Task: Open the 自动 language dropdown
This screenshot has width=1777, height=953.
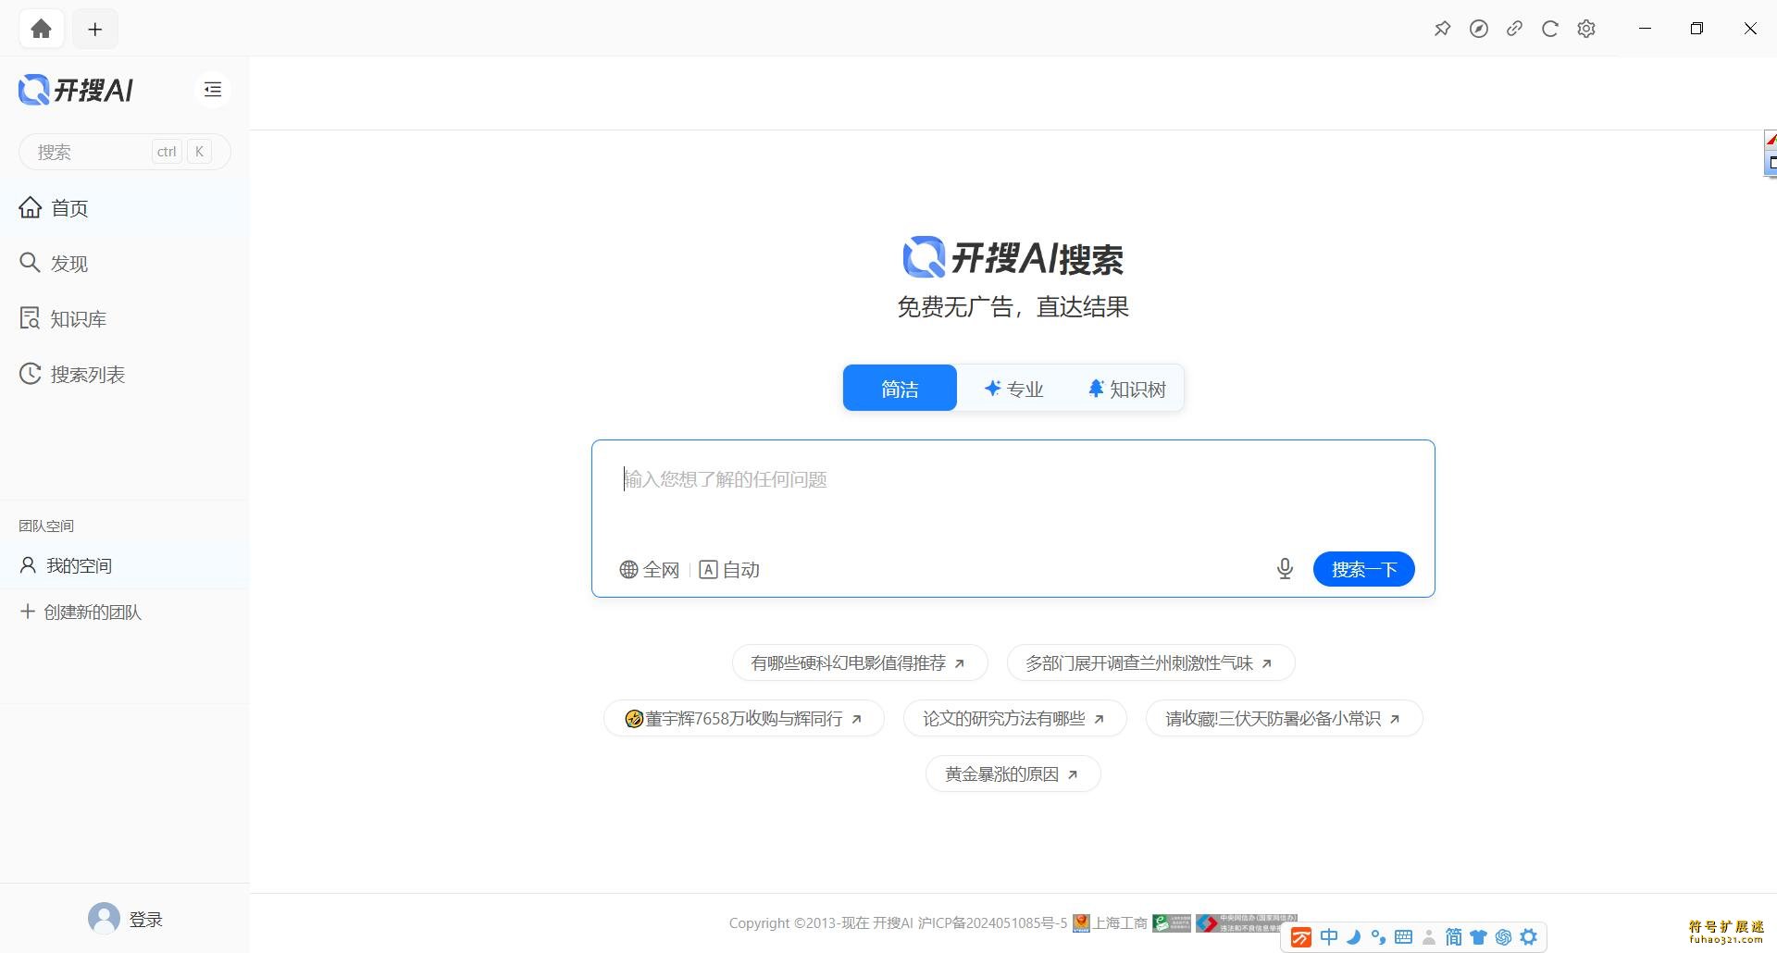Action: point(729,569)
